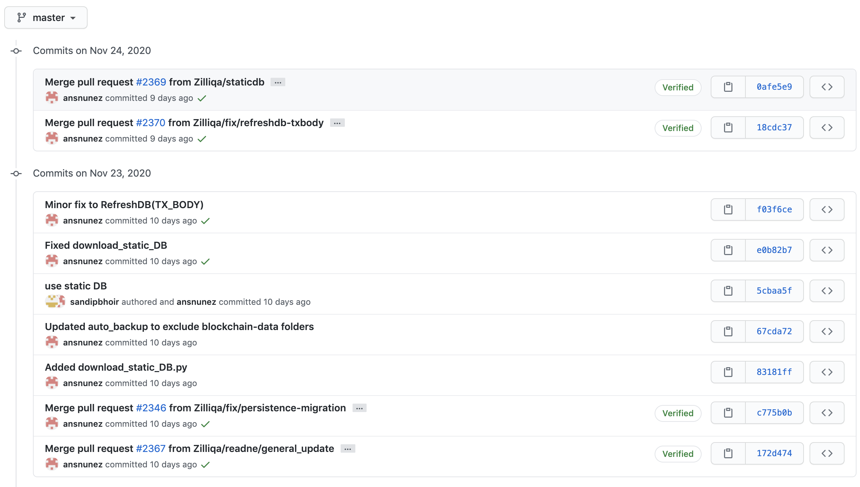
Task: Expand description of refreshdb-txbody merge commit
Action: 337,123
